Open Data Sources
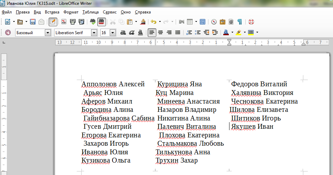Viewport: 333px width, 175px height. pyautogui.click(x=231, y=22)
